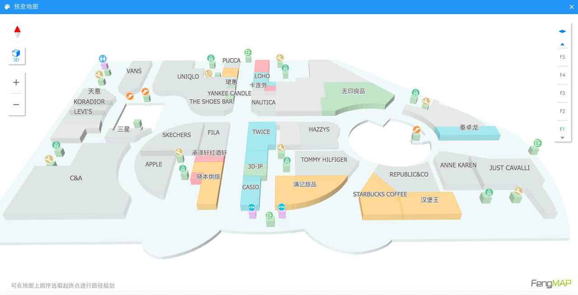Screen dimensions: 578x295
Task: Click the elevator icon left of PUCCA
Action: [211, 58]
